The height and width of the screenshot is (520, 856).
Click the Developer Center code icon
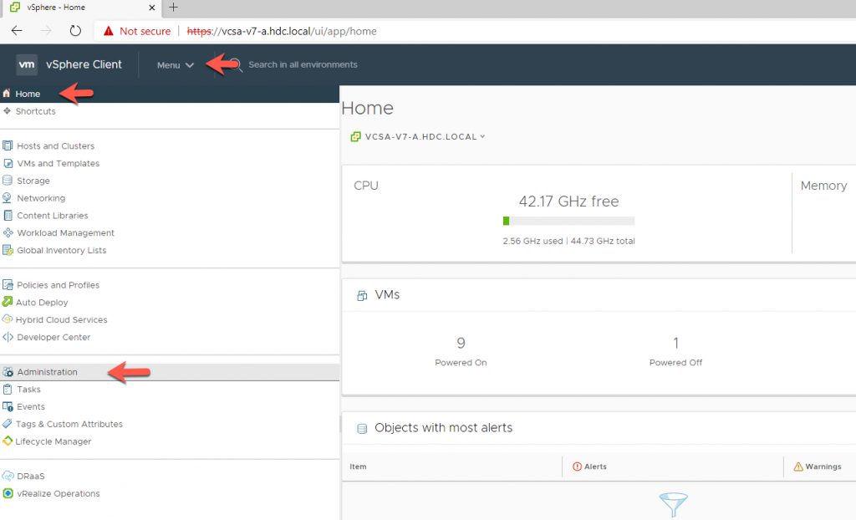tap(8, 337)
